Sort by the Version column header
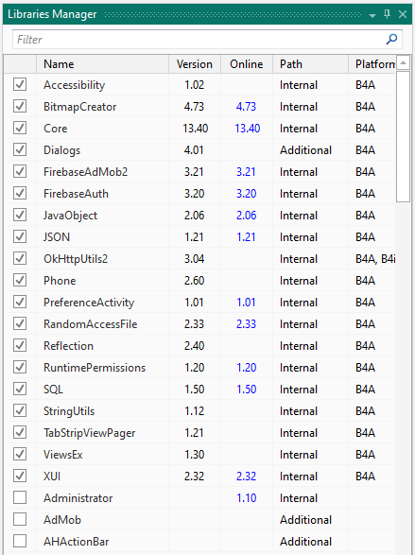This screenshot has height=555, width=415. point(195,64)
